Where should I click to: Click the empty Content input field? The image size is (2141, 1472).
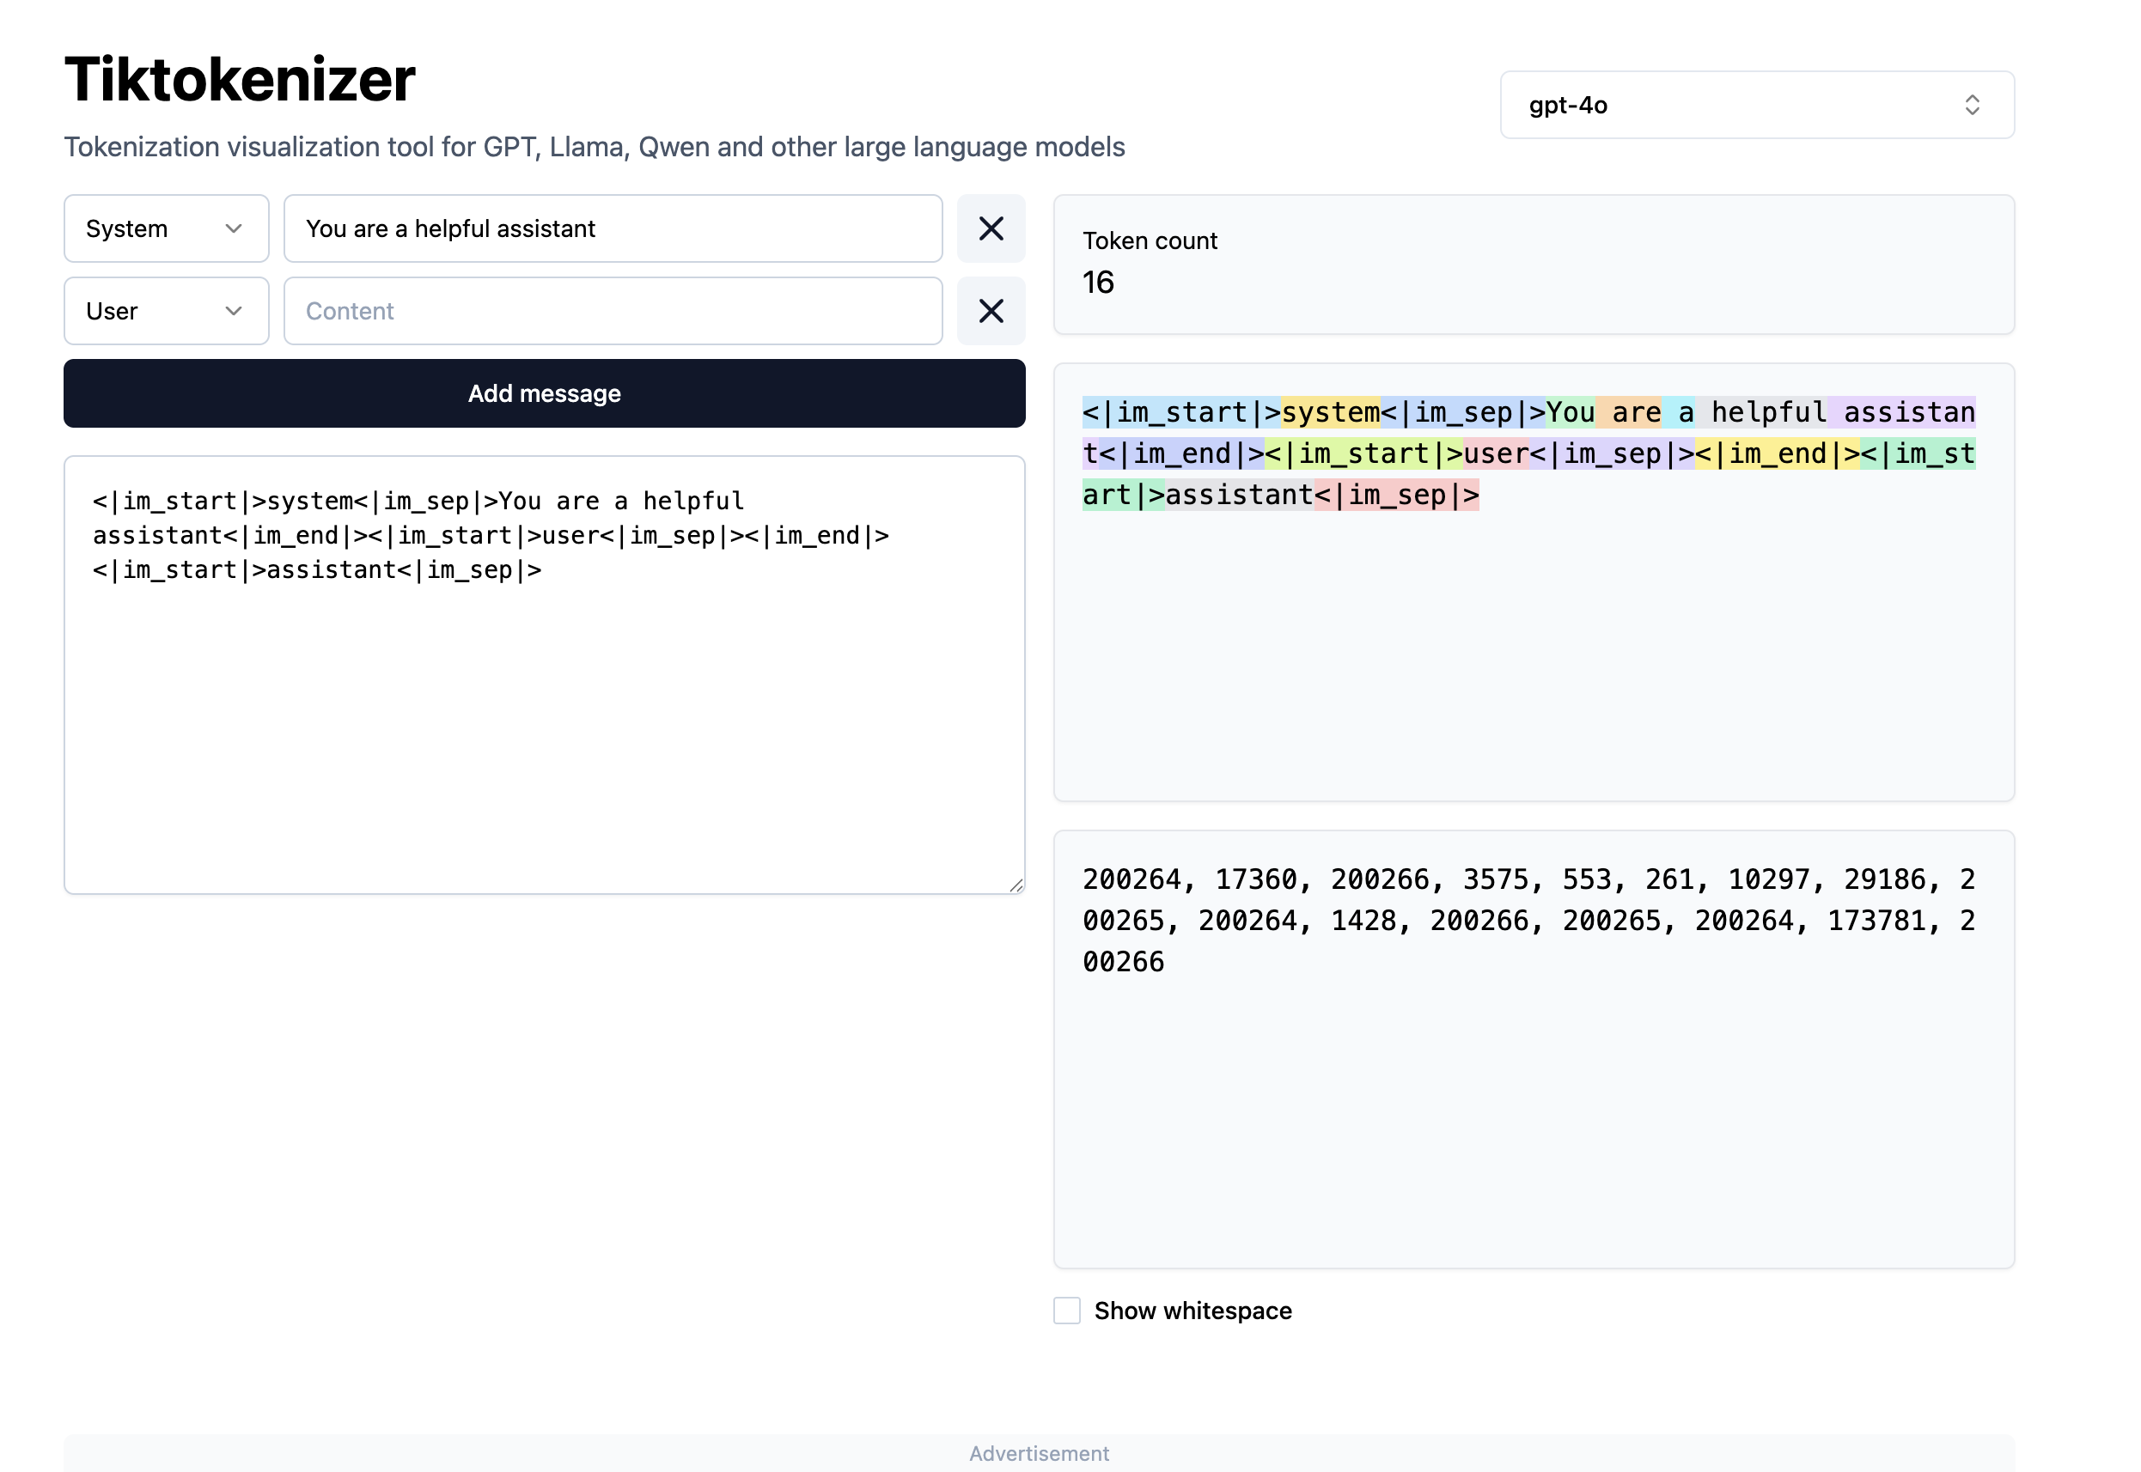613,311
